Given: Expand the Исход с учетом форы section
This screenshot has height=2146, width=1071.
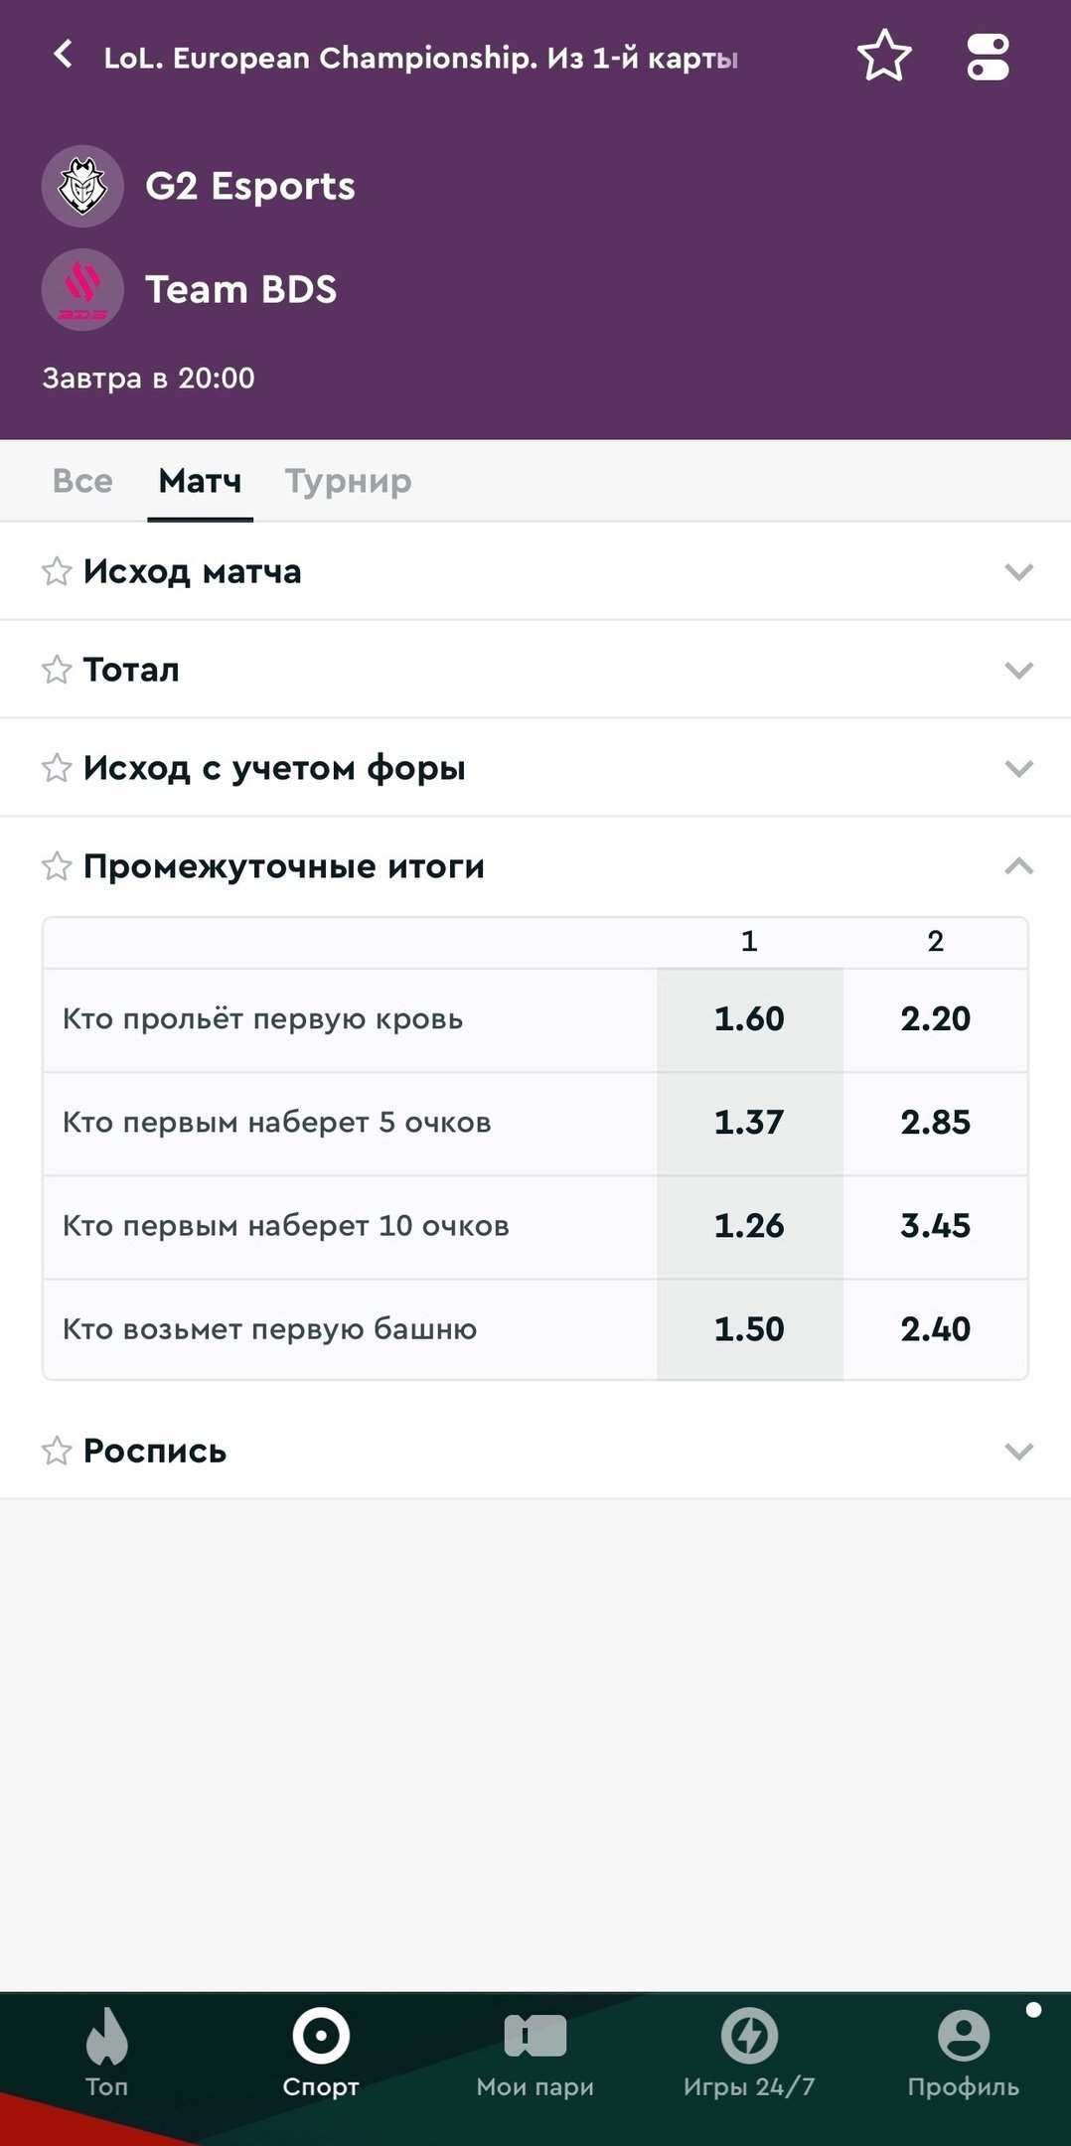Looking at the screenshot, I should point(1018,769).
